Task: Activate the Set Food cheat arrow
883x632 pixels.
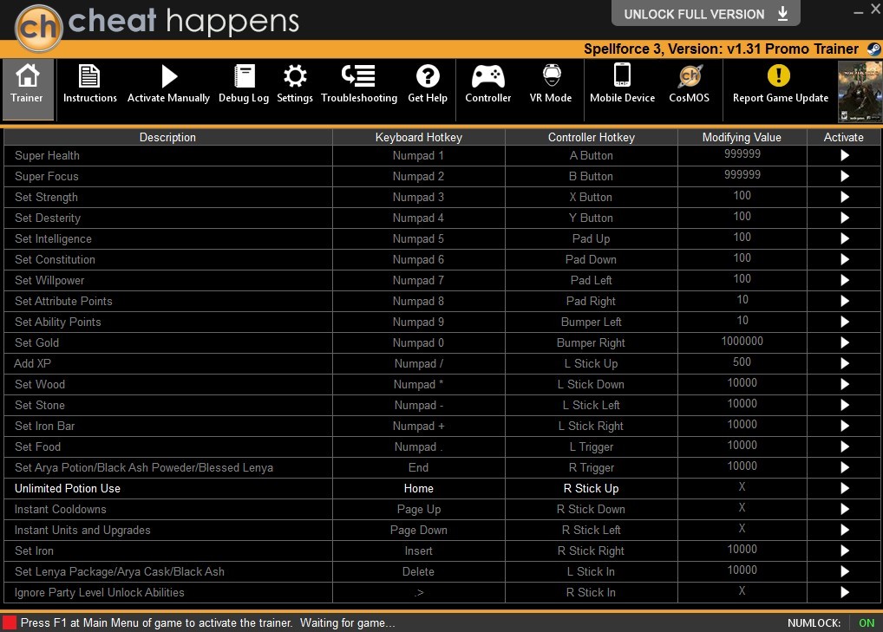Action: pyautogui.click(x=844, y=446)
